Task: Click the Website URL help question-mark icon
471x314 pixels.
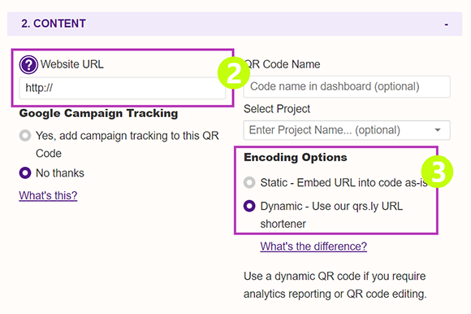Action: click(28, 64)
